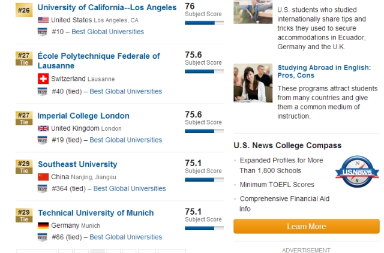Click the United Kingdom flag icon
This screenshot has height=253, width=384.
[x=43, y=128]
